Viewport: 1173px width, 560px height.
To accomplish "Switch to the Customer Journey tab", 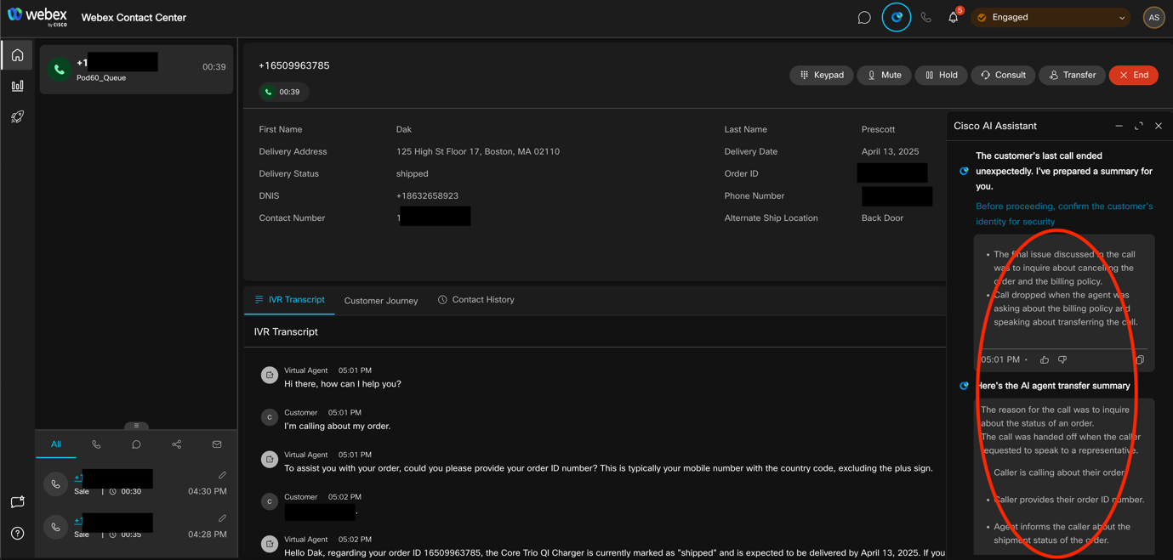I will tap(381, 301).
